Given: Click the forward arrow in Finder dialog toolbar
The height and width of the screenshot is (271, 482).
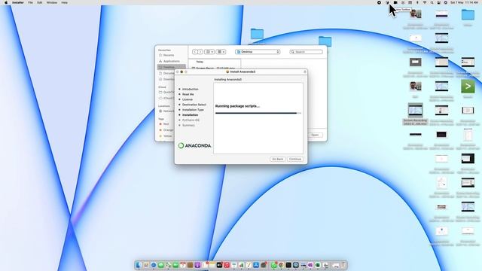Looking at the screenshot, I should click(200, 52).
